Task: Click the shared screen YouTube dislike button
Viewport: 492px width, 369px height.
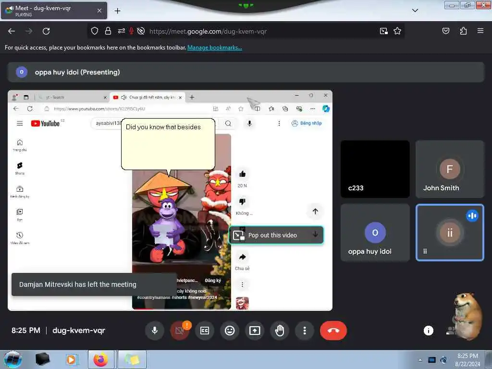Action: 242,201
